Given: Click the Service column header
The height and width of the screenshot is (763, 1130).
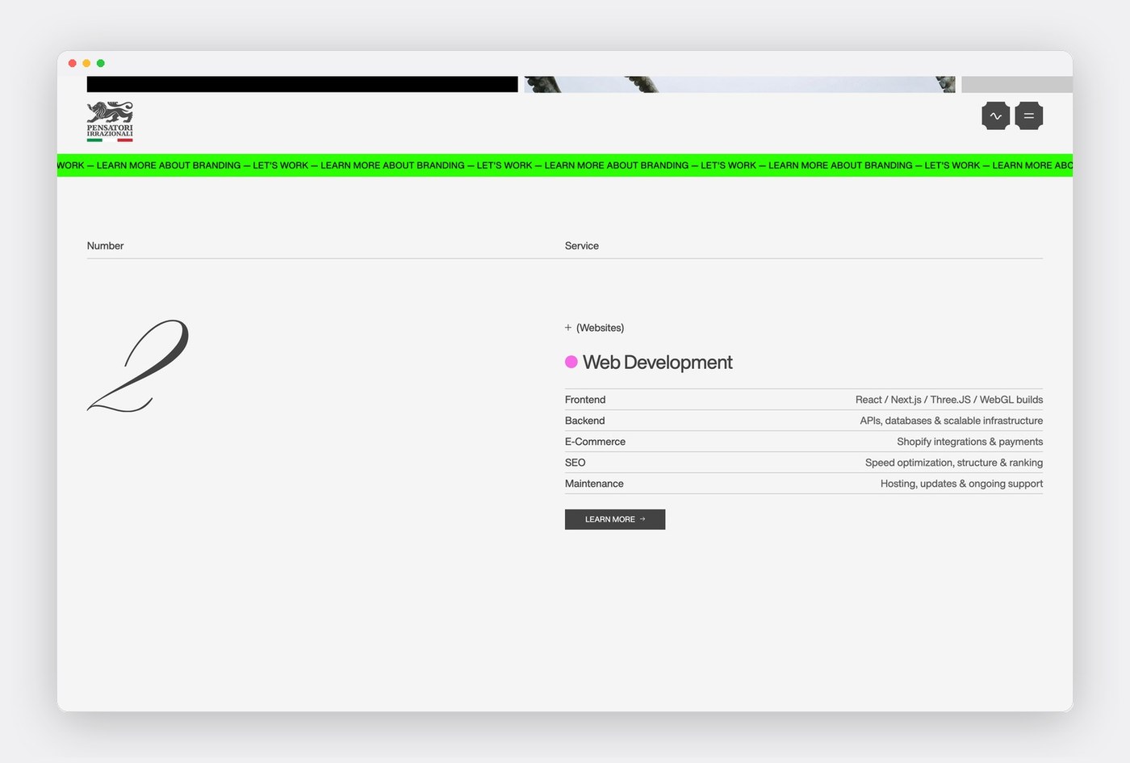Looking at the screenshot, I should coord(582,245).
